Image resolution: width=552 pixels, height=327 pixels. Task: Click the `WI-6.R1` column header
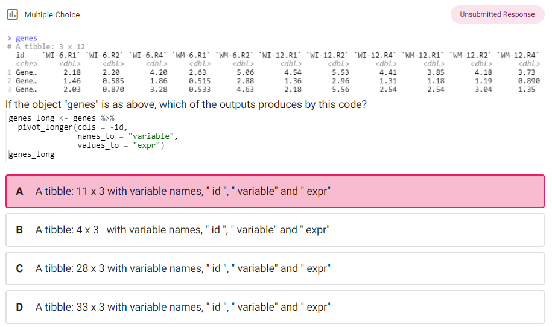61,56
